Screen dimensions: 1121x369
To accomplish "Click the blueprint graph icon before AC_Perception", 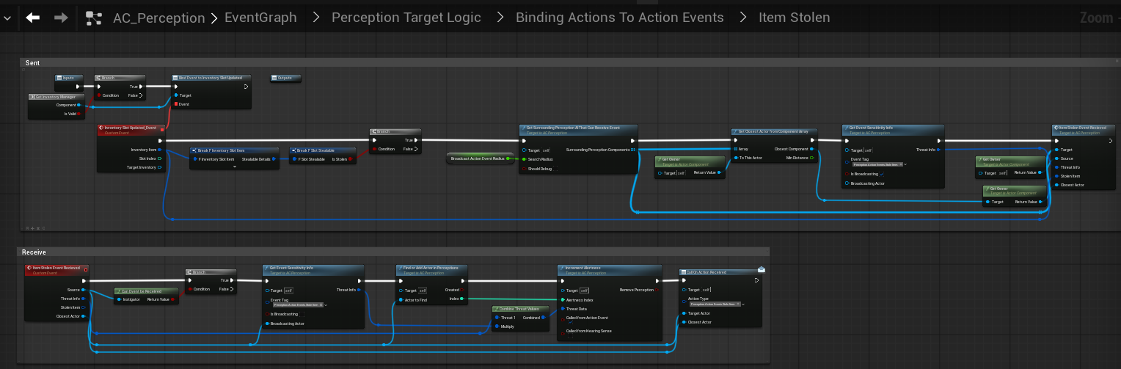I will tap(93, 17).
